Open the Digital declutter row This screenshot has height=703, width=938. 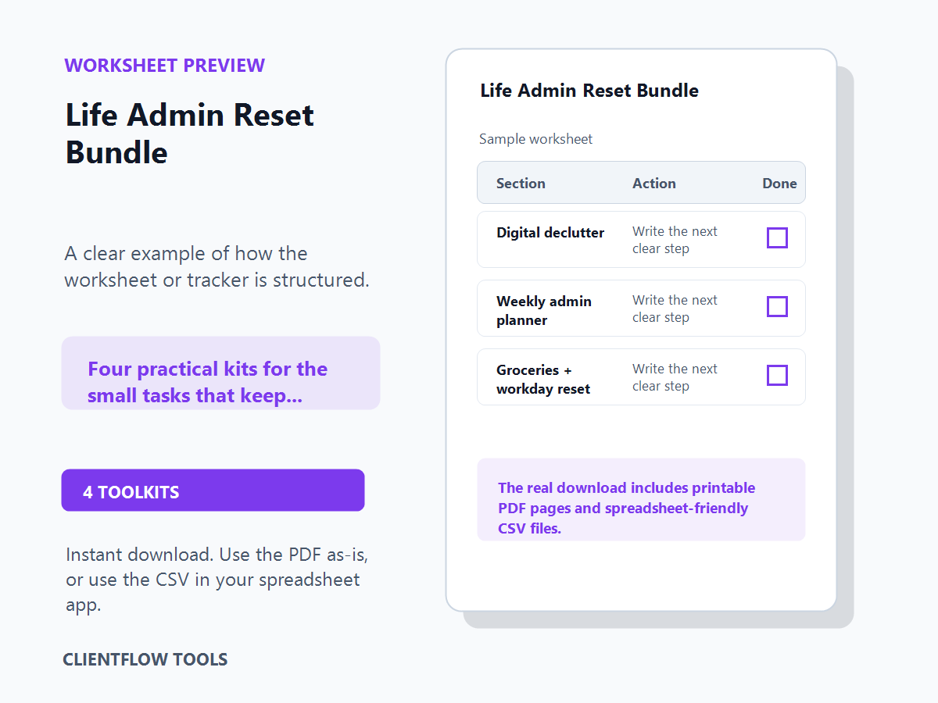click(641, 240)
